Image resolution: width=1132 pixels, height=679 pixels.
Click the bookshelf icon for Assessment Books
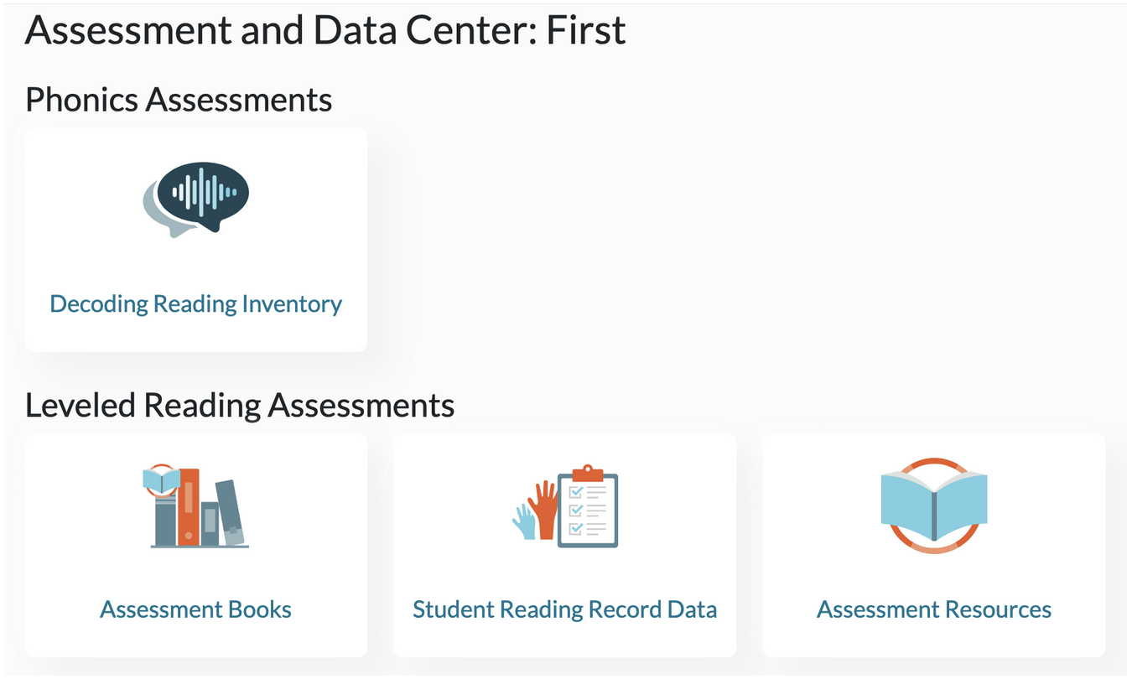pyautogui.click(x=196, y=506)
